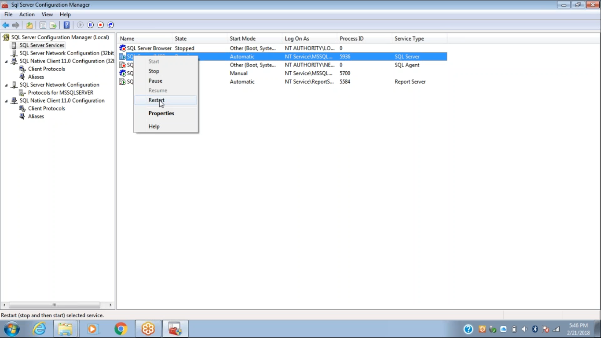Open the Export List toolbar icon
The image size is (601, 338).
point(53,25)
